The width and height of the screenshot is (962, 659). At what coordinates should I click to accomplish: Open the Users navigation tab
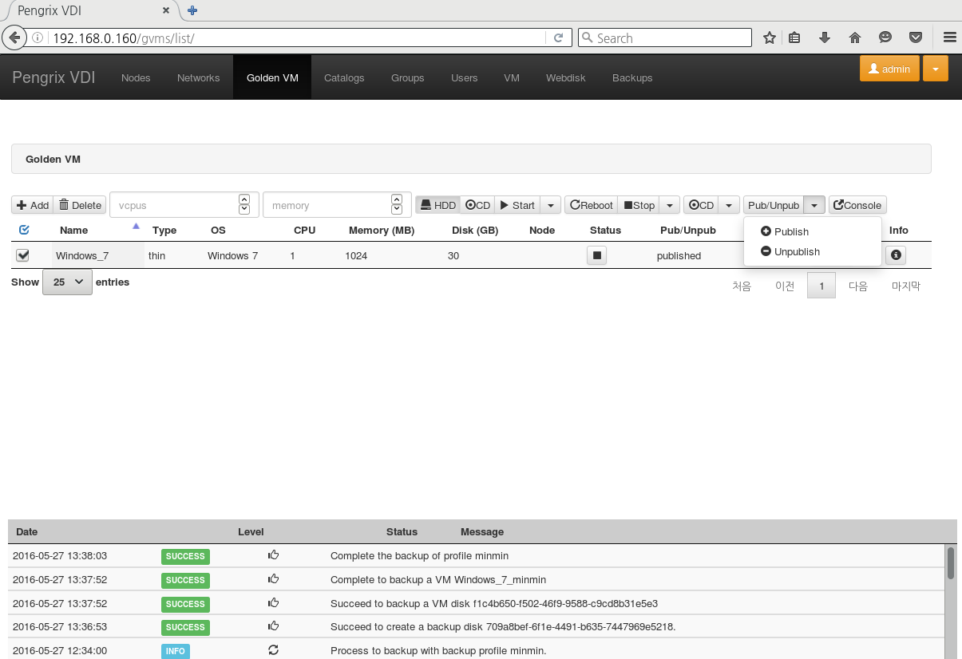click(465, 77)
